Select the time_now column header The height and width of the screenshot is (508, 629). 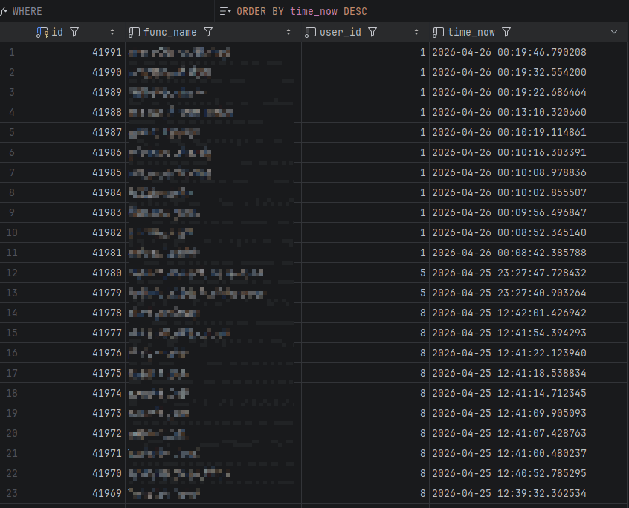(x=471, y=32)
